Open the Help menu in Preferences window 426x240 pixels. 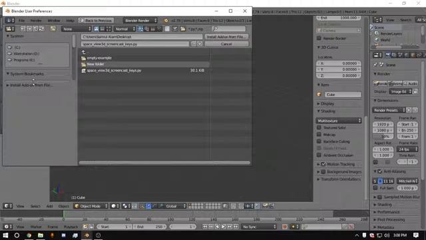coord(70,21)
